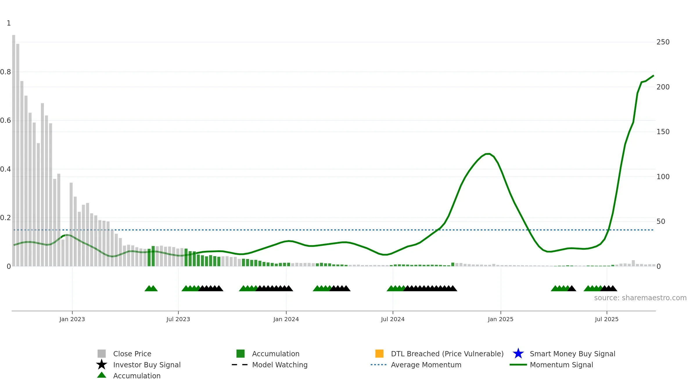
Task: Toggle the Smart Money Buy Signal label
Action: (x=572, y=354)
